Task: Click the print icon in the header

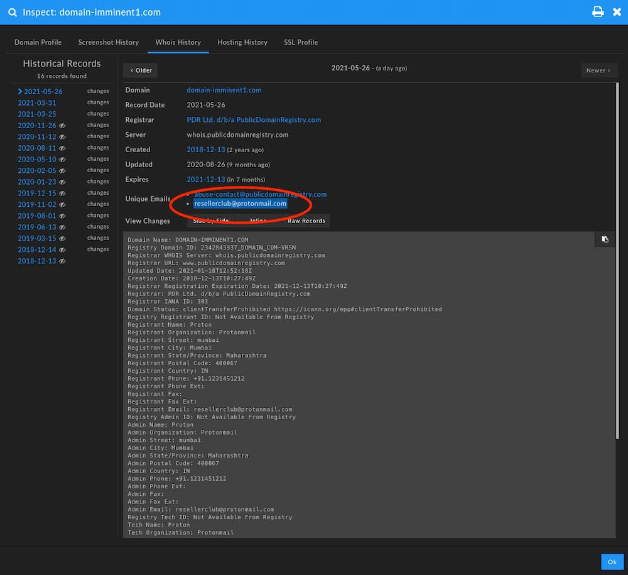Action: (598, 11)
